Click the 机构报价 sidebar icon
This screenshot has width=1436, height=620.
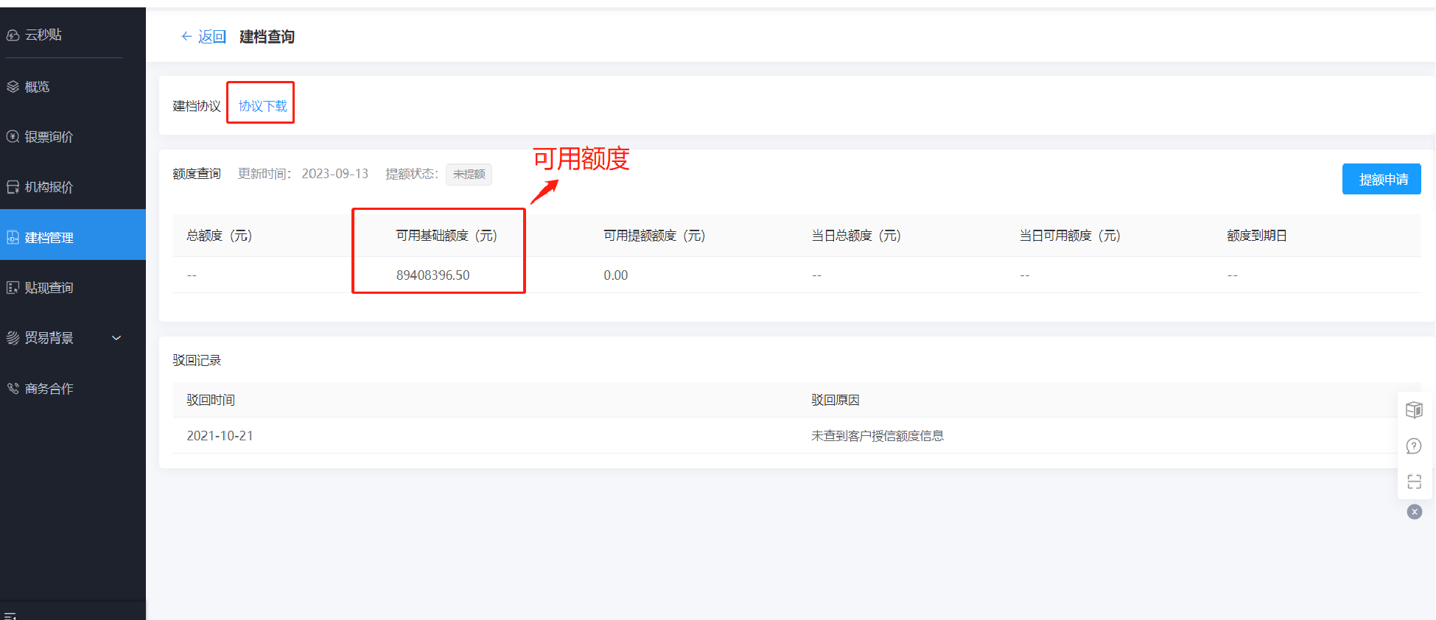[13, 187]
